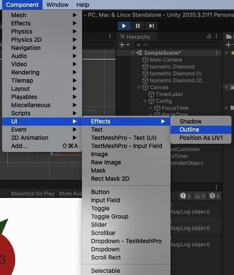The height and width of the screenshot is (275, 234).
Task: Choose Add... component menu entry
Action: click(x=42, y=146)
